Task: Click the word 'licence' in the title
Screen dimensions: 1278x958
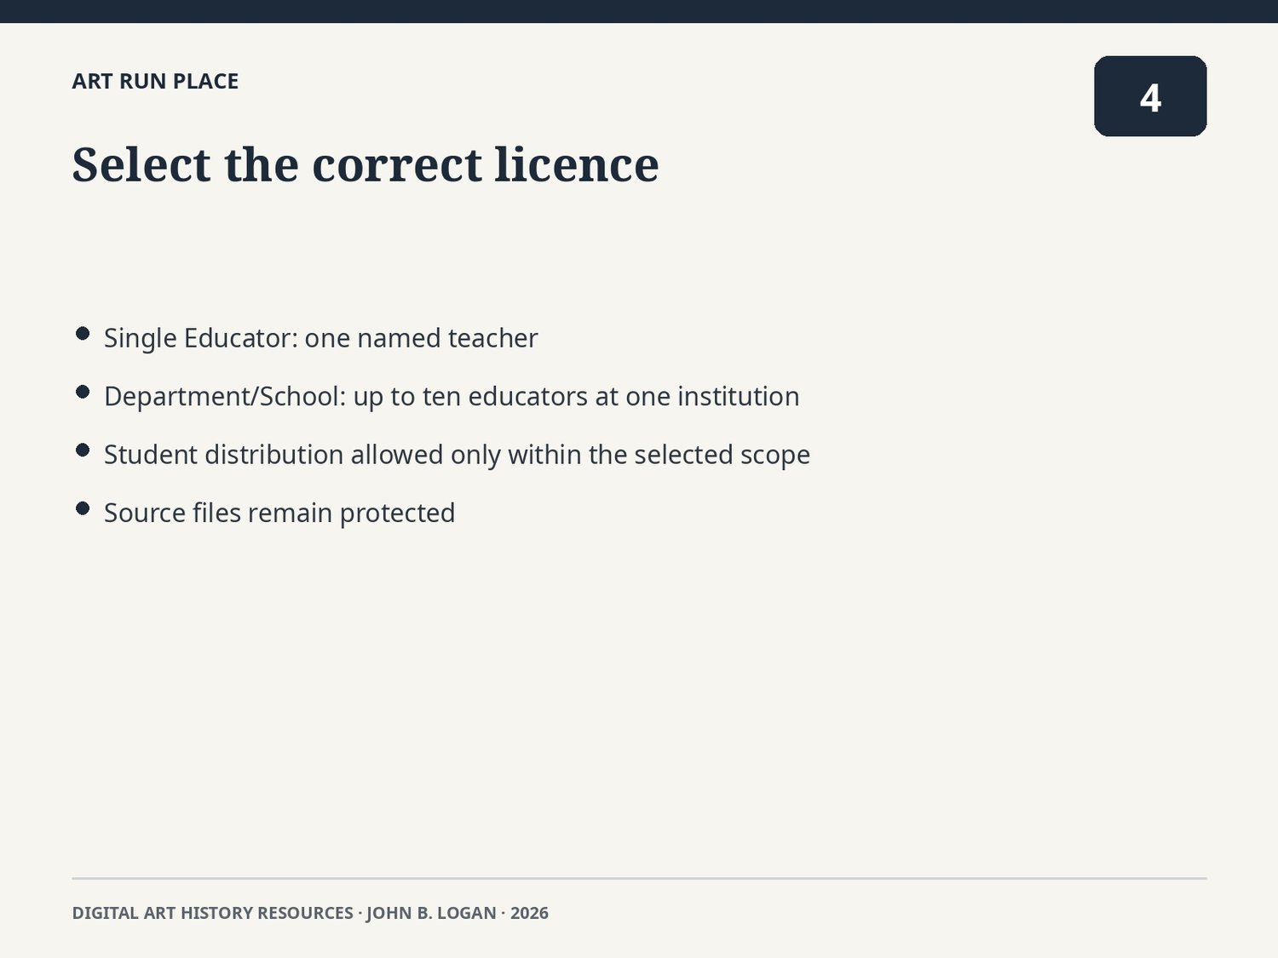Action: coord(577,164)
